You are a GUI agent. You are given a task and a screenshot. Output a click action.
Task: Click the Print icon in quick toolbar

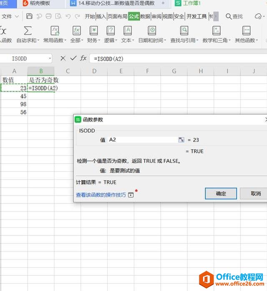49,16
